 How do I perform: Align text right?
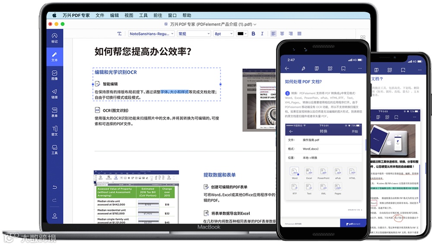pyautogui.click(x=291, y=34)
